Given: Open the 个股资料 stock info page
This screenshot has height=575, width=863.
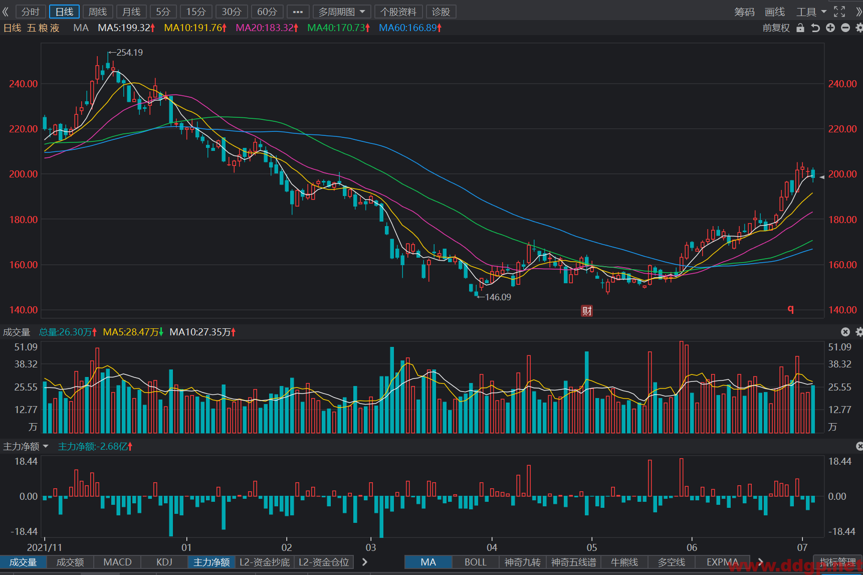Looking at the screenshot, I should 398,12.
